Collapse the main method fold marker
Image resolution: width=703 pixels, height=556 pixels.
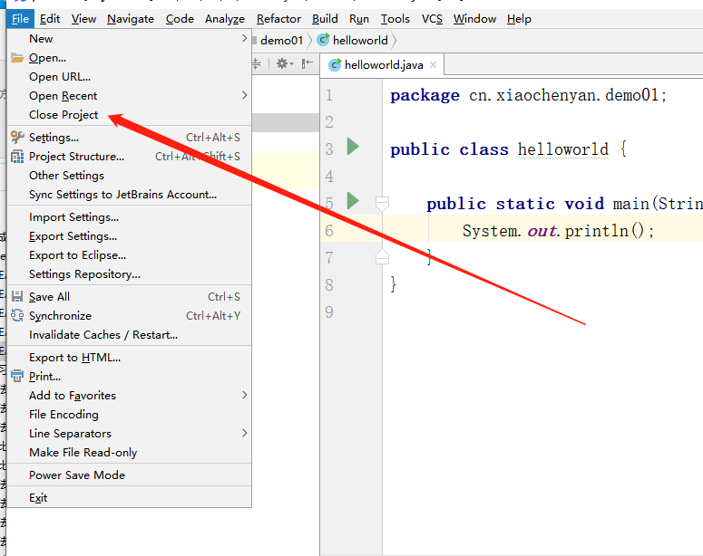pos(382,203)
